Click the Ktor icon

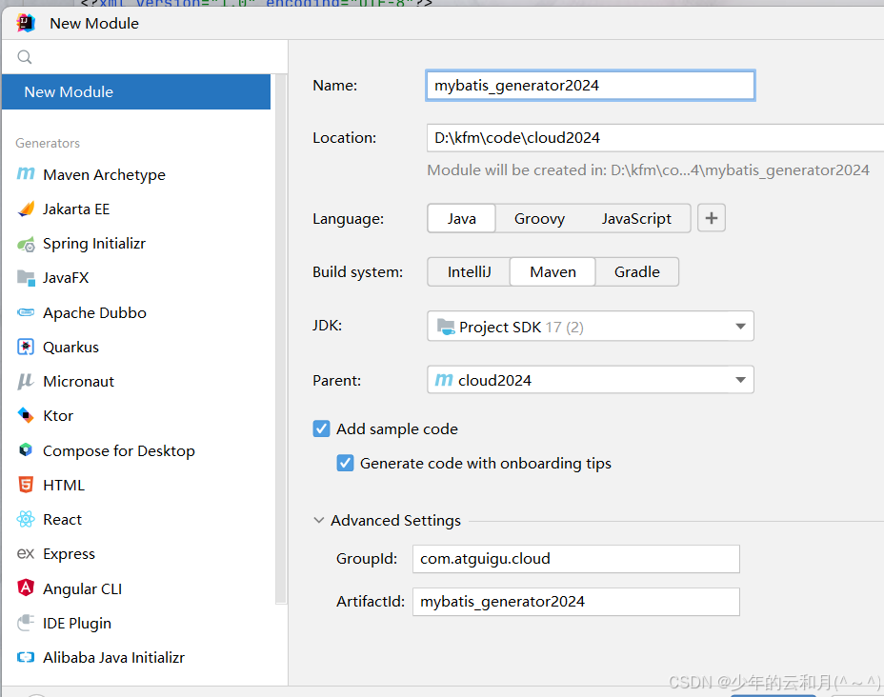click(26, 415)
